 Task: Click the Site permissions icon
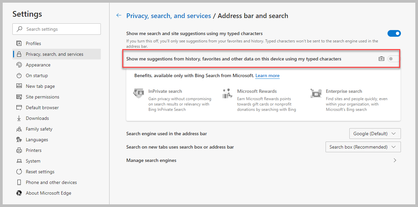click(x=19, y=97)
